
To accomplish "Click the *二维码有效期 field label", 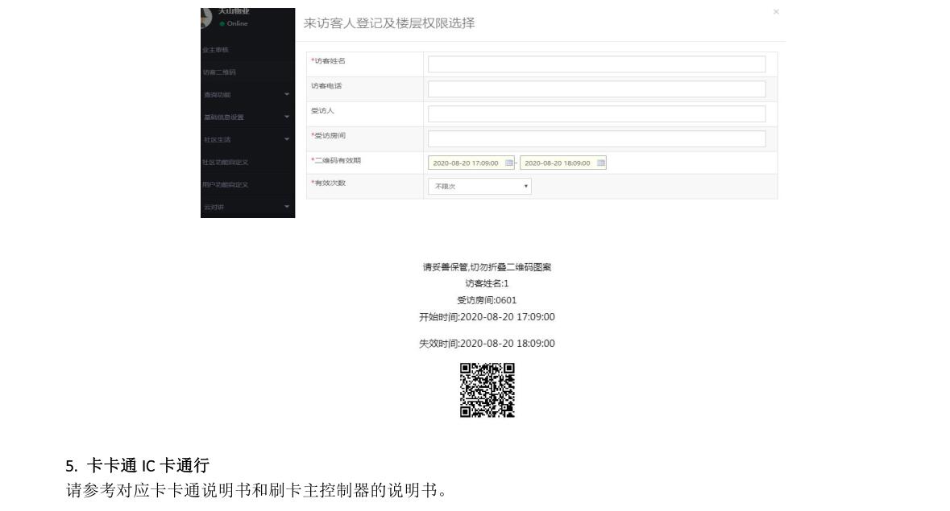I will tap(336, 160).
